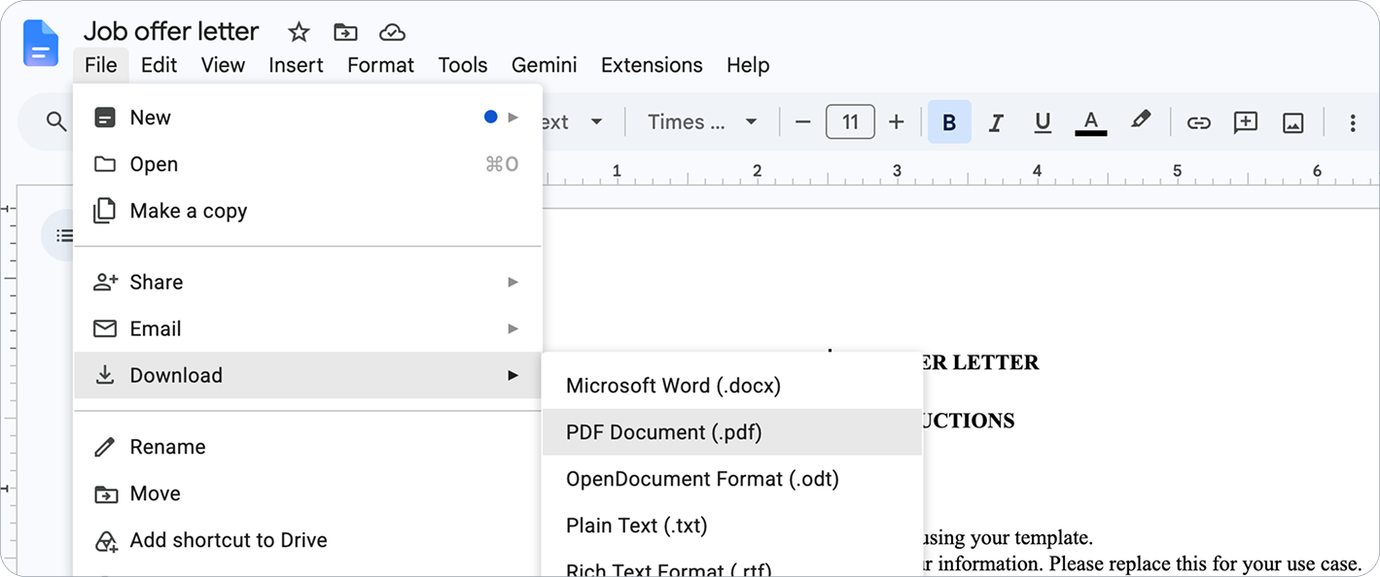
Task: Click the New document icon in menu
Action: point(104,118)
